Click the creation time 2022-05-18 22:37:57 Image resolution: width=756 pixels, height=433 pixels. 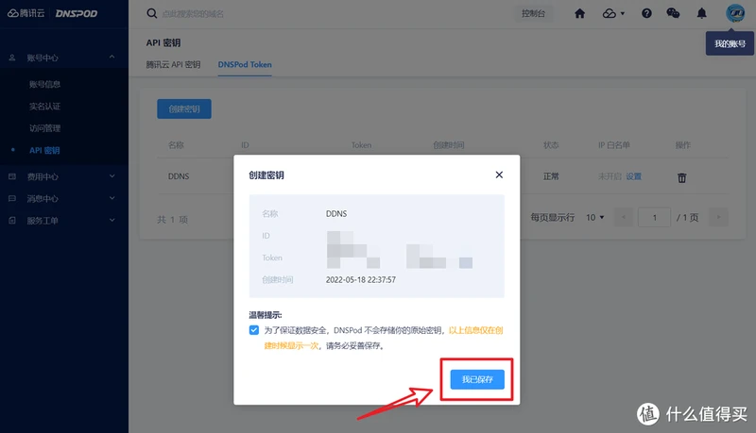(361, 279)
